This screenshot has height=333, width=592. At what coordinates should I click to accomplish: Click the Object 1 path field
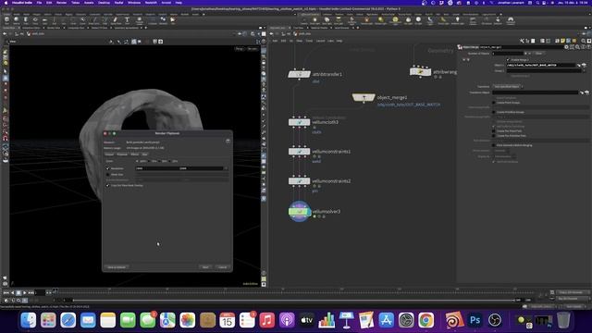(541, 66)
